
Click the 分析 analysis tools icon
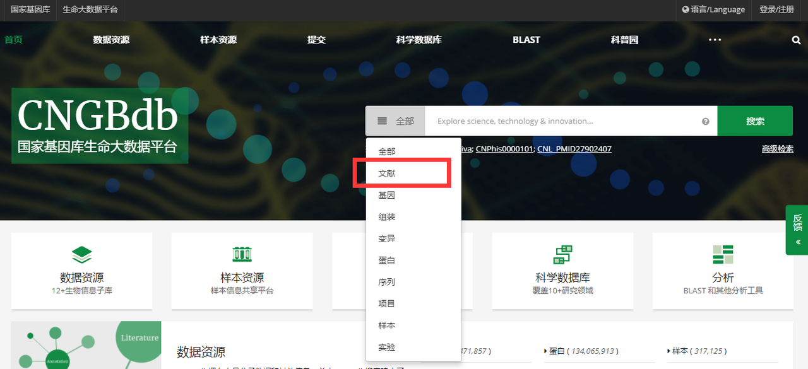[x=723, y=254]
